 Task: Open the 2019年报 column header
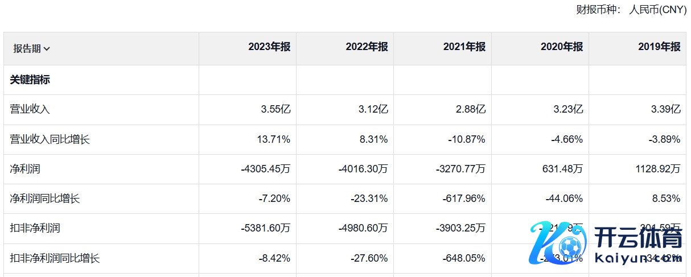[x=659, y=47]
